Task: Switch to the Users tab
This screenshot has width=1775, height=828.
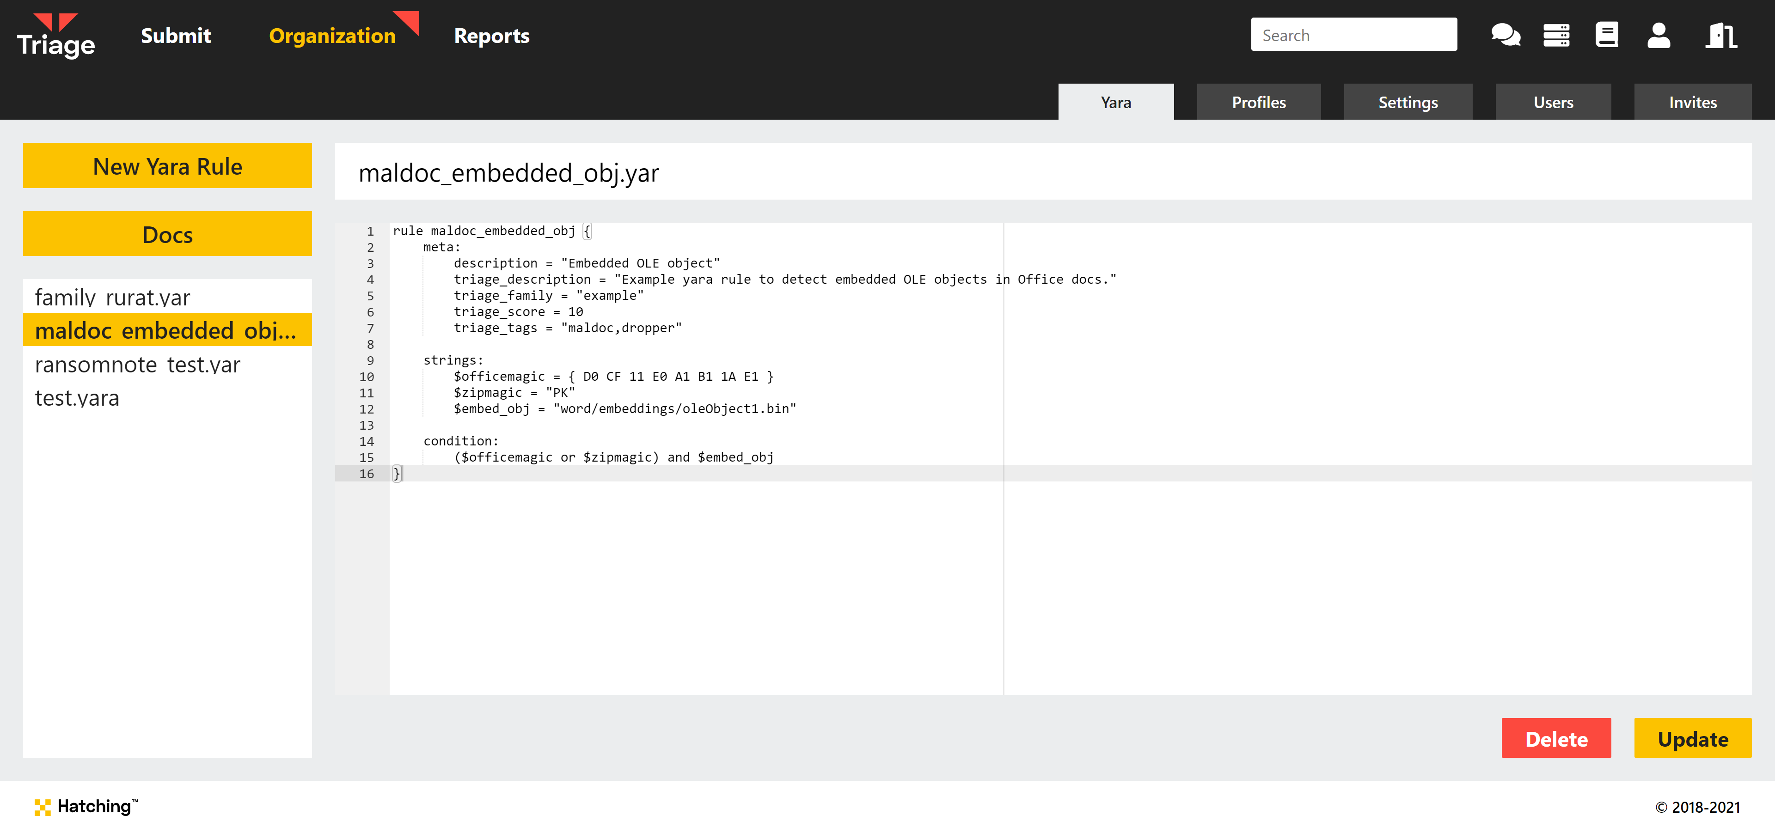Action: 1553,102
